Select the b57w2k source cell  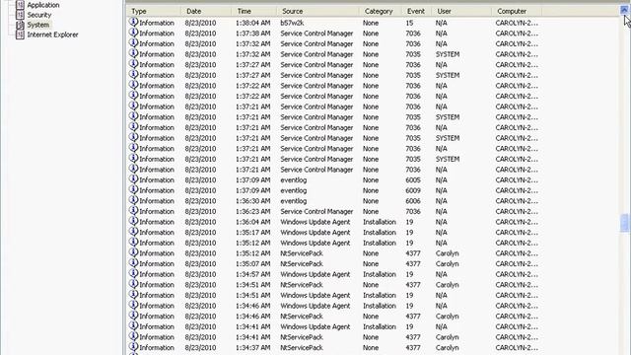pos(292,23)
